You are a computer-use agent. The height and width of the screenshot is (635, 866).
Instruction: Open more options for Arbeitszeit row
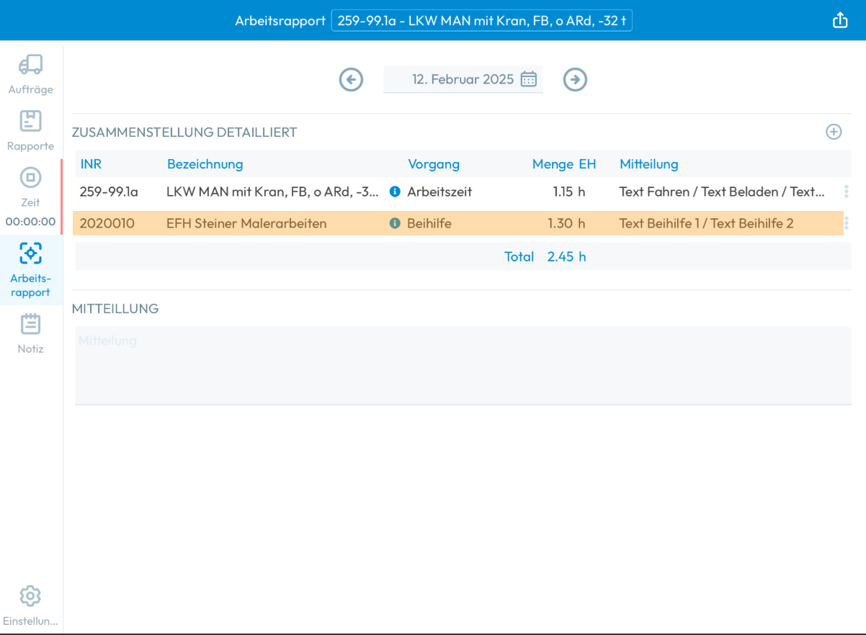coord(846,192)
